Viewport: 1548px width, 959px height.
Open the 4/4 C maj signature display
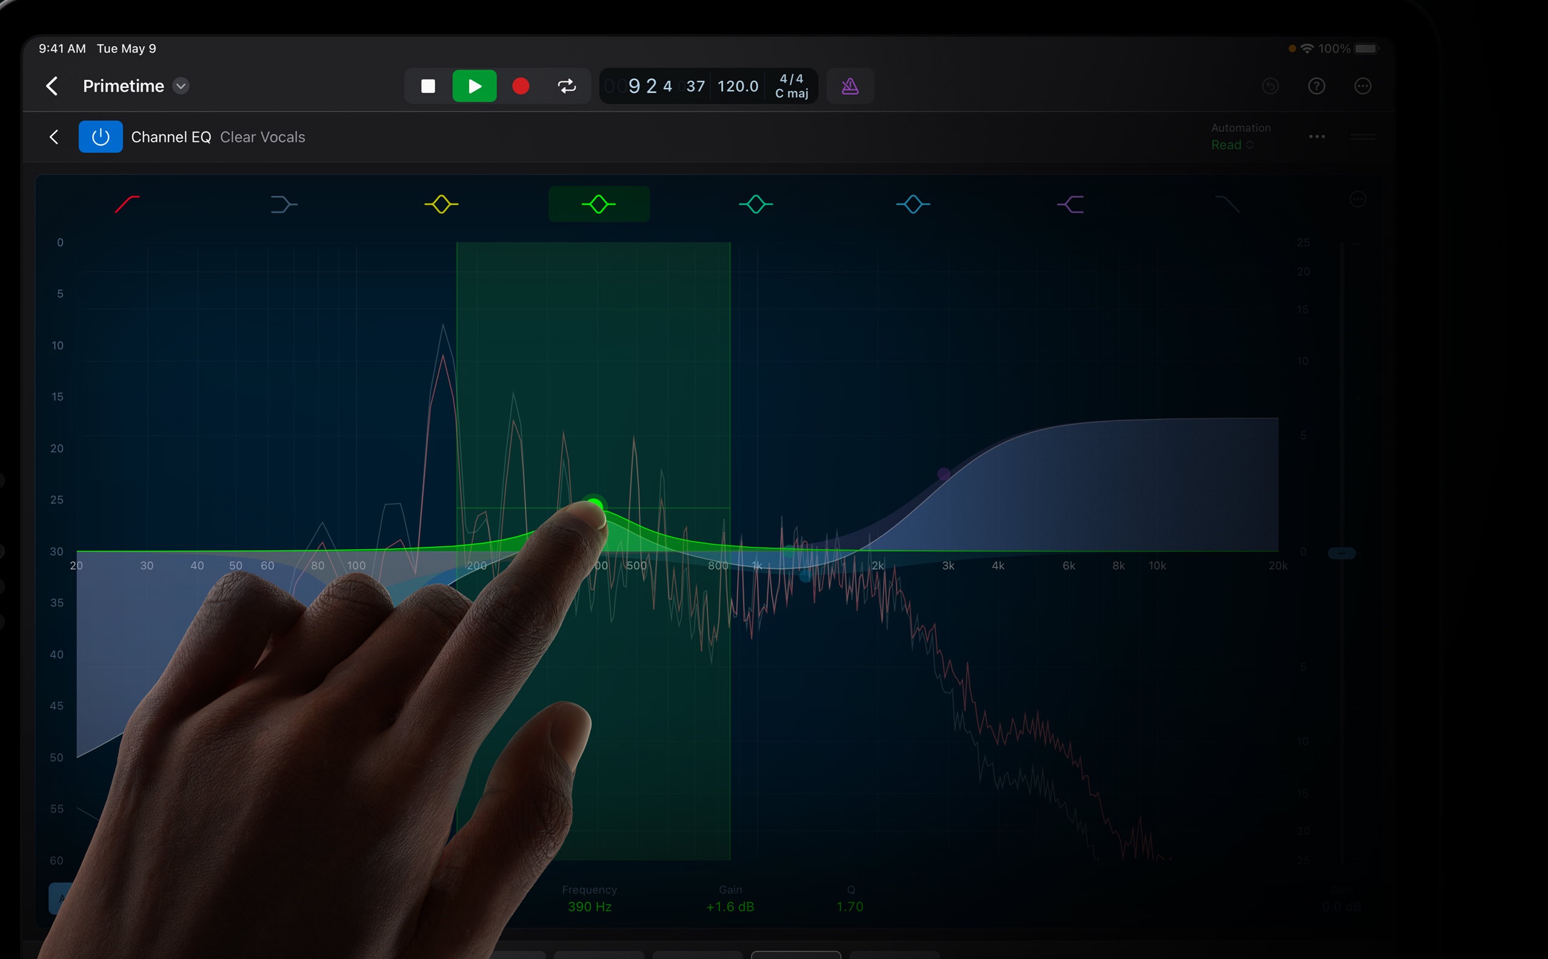click(x=792, y=86)
